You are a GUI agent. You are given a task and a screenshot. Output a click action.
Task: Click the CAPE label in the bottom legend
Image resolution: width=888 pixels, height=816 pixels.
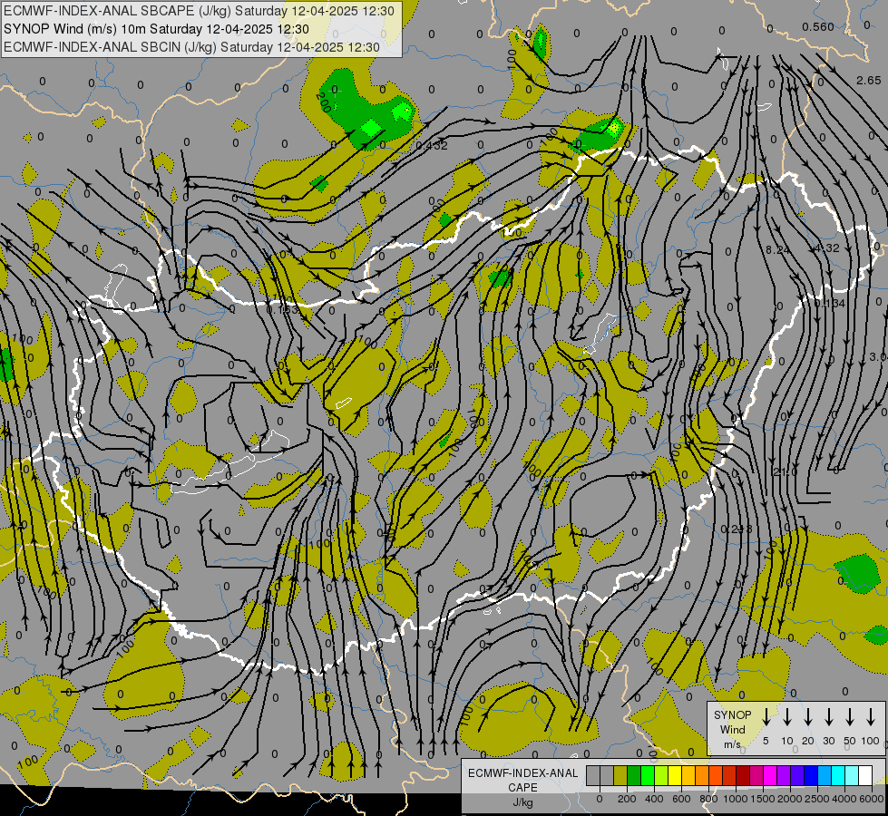click(522, 788)
